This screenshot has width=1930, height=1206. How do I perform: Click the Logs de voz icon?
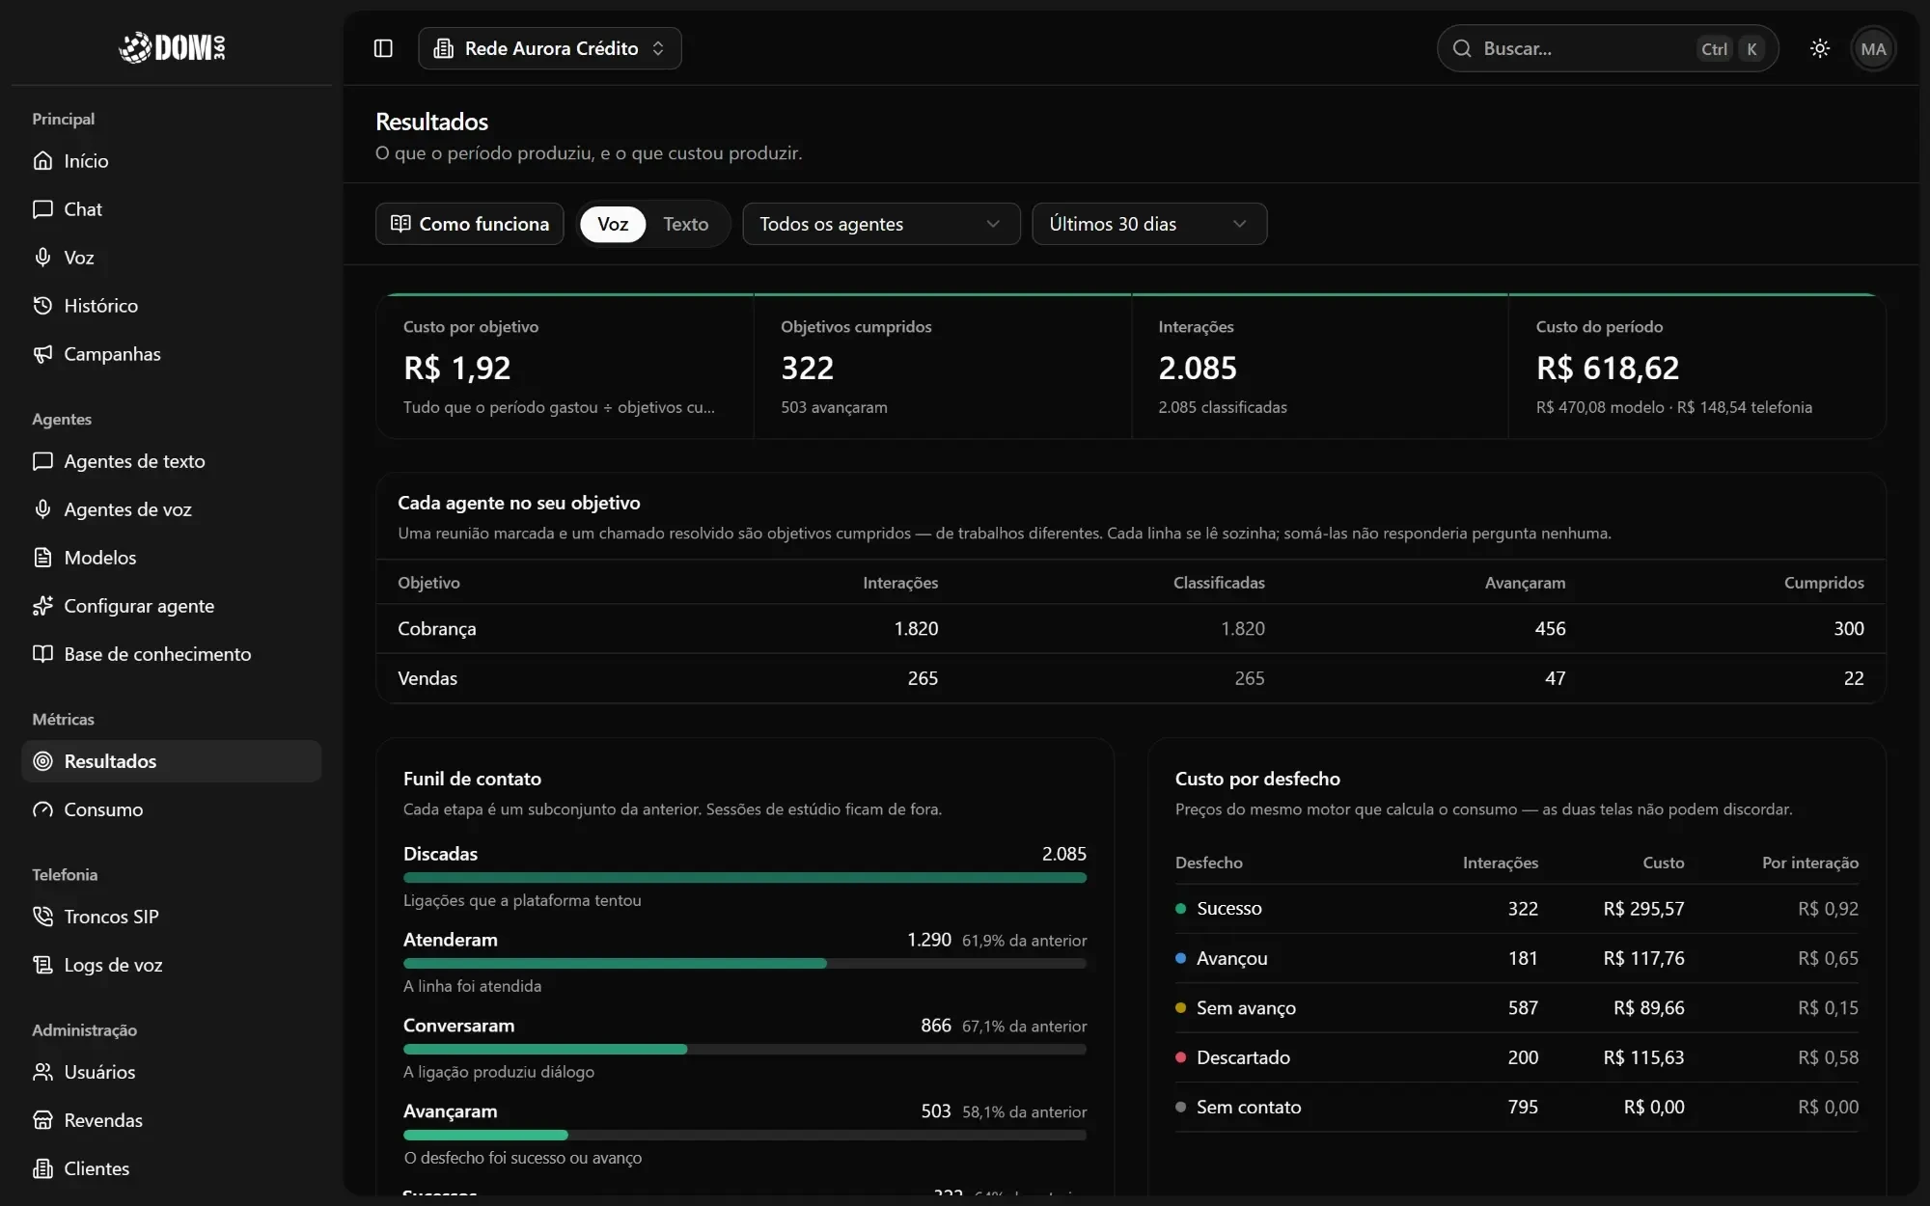(42, 965)
